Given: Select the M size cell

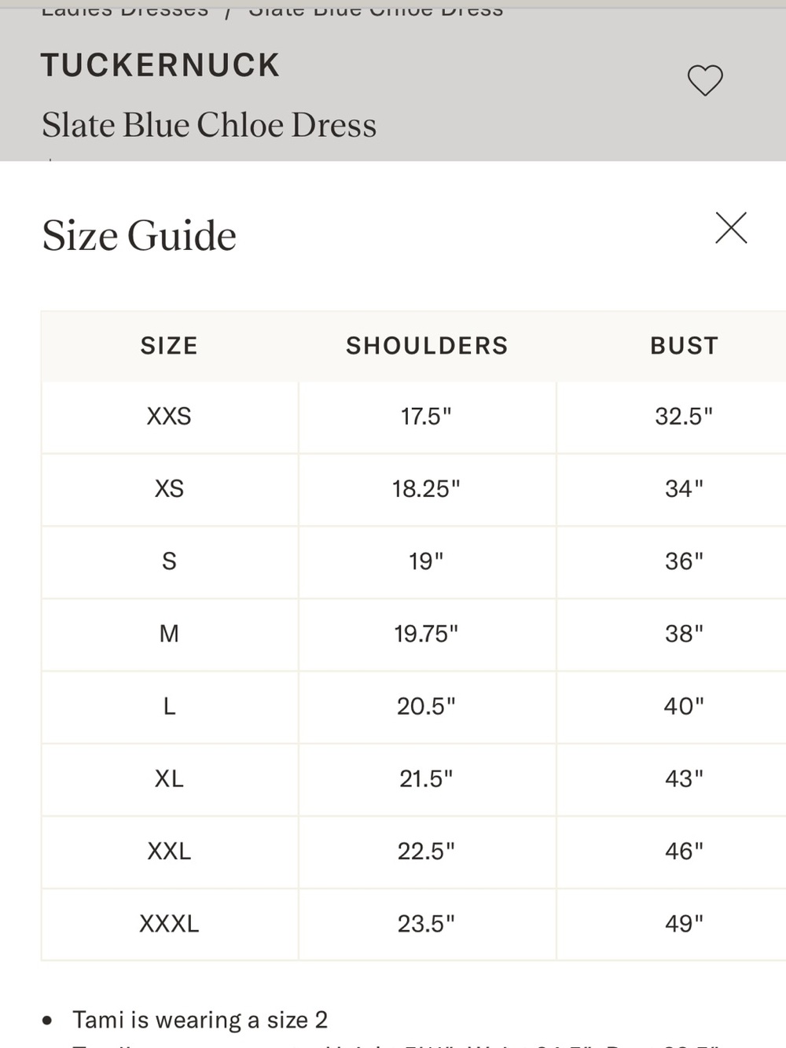Looking at the screenshot, I should 169,634.
